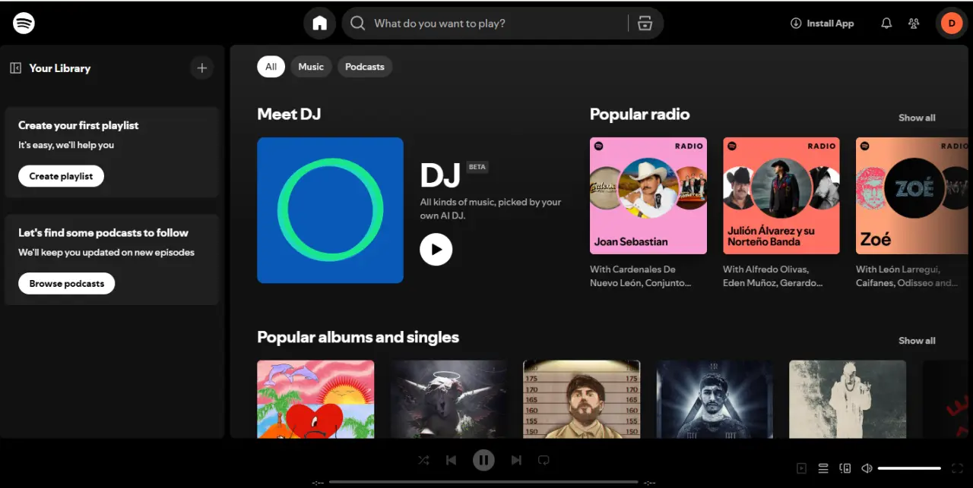The image size is (973, 488).
Task: Skip to previous track
Action: [x=452, y=460]
